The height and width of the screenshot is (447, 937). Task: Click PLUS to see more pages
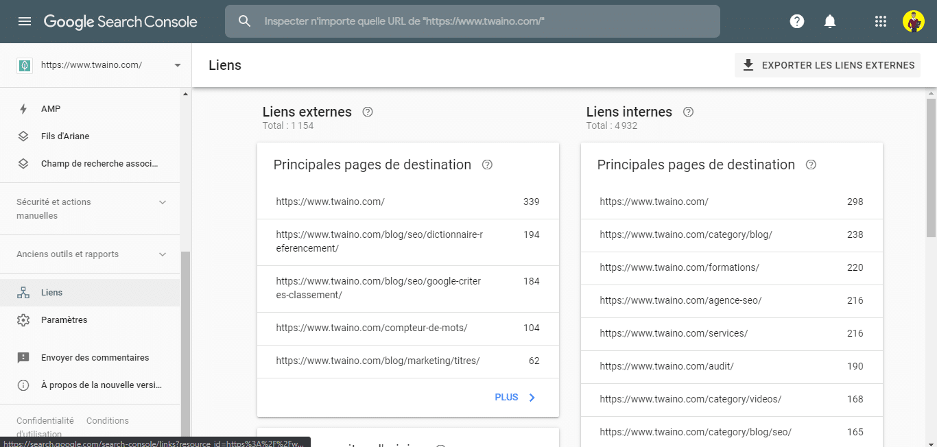(x=506, y=397)
